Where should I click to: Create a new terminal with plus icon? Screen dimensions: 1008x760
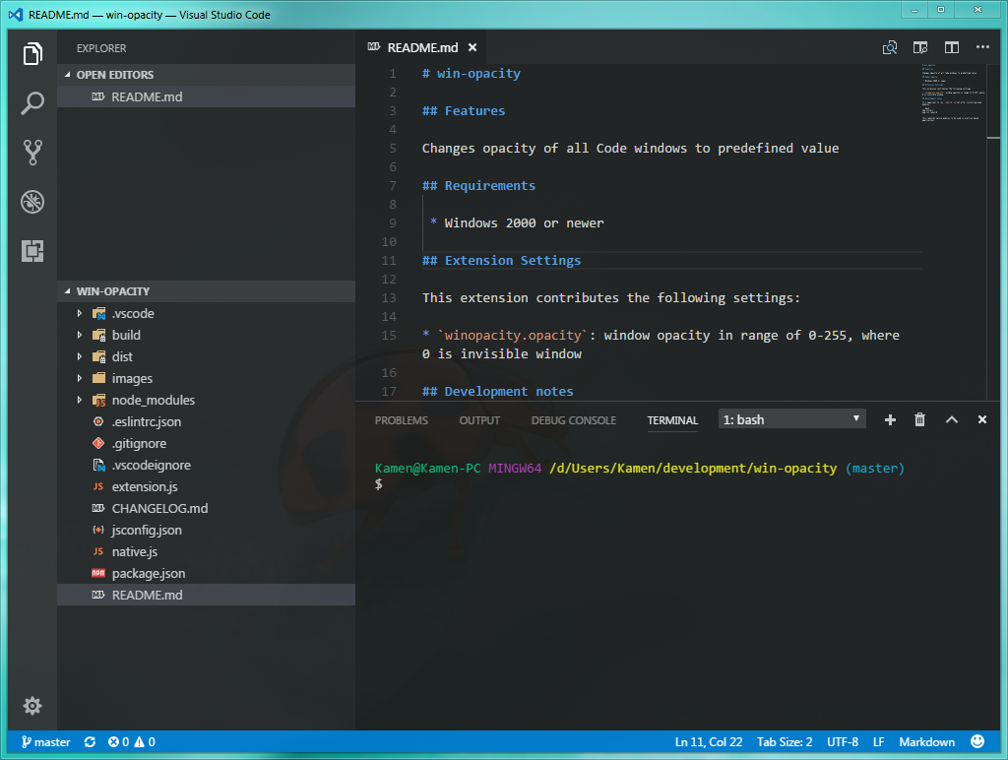pyautogui.click(x=890, y=419)
